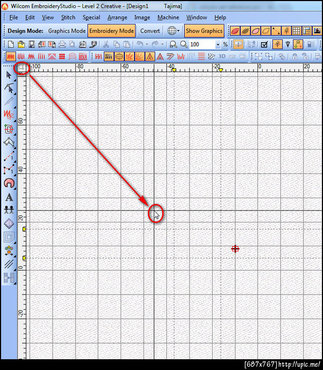Click the red horizontal lines stitch icon

pos(201,57)
